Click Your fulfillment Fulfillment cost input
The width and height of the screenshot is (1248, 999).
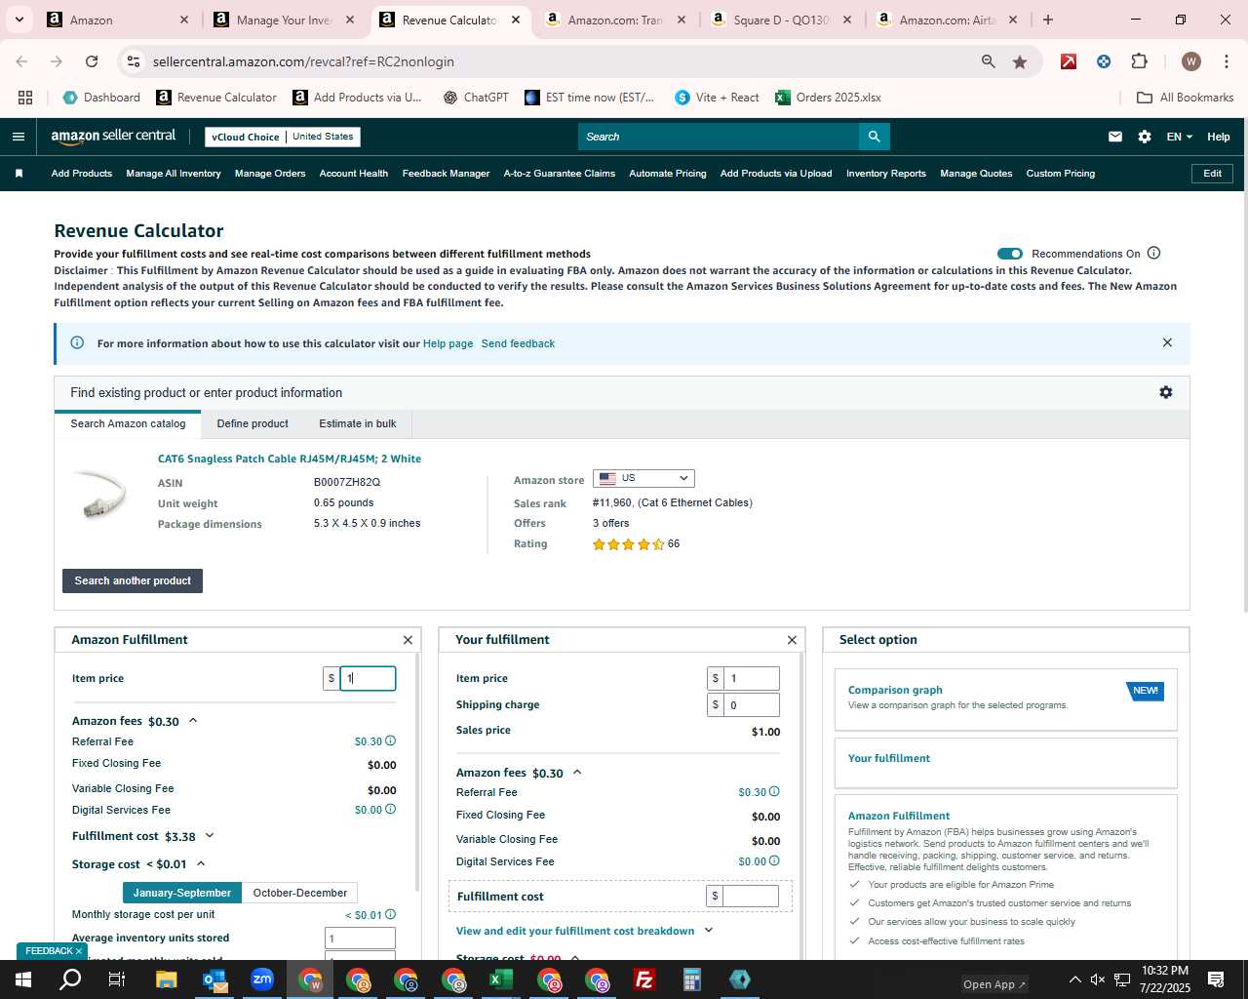(751, 896)
